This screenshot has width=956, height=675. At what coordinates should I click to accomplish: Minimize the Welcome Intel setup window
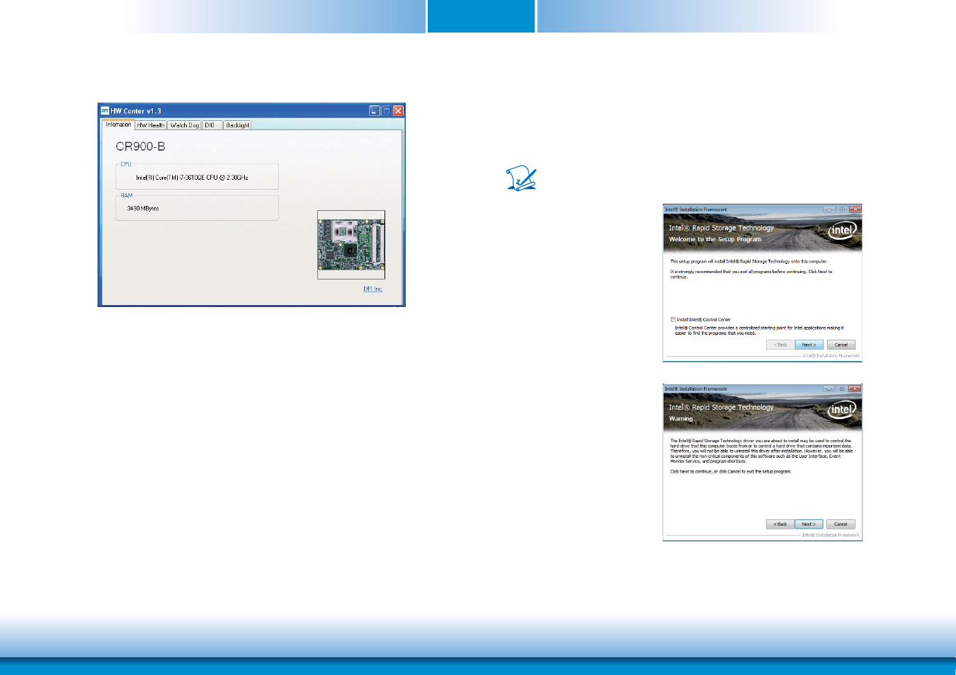[x=829, y=209]
